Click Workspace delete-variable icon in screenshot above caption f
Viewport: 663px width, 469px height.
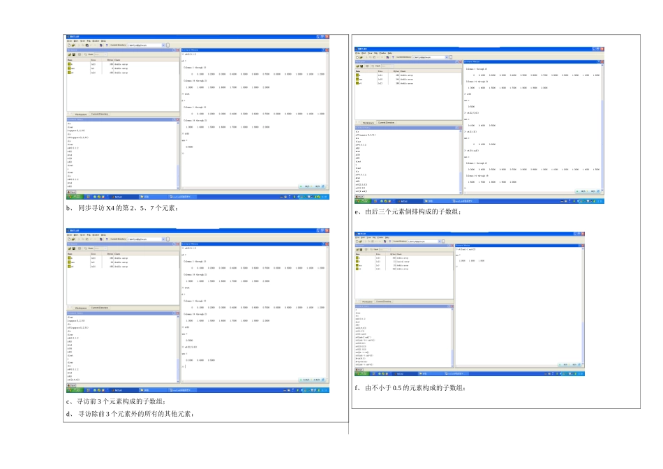(366, 250)
